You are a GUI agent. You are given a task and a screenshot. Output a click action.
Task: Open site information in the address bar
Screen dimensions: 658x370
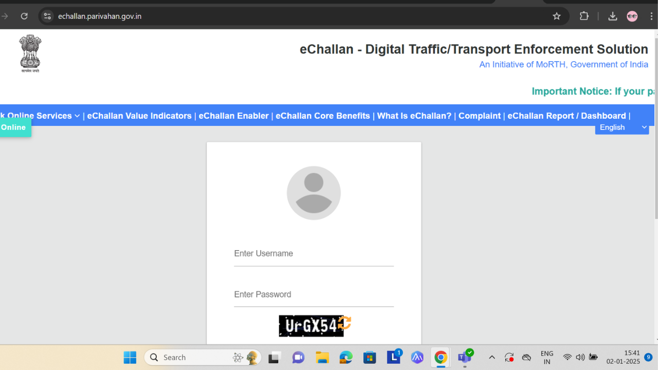tap(47, 16)
